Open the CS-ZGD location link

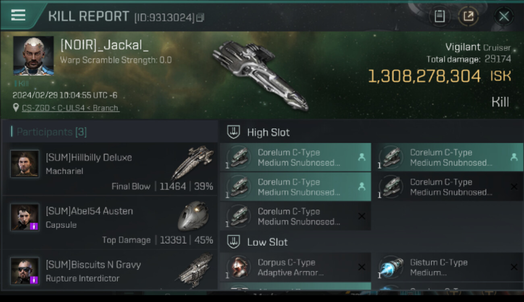71,108
